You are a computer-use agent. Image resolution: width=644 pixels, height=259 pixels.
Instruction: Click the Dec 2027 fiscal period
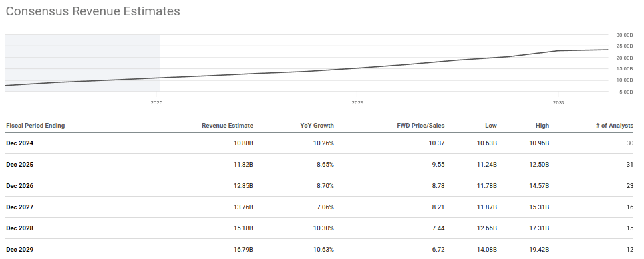(20, 207)
